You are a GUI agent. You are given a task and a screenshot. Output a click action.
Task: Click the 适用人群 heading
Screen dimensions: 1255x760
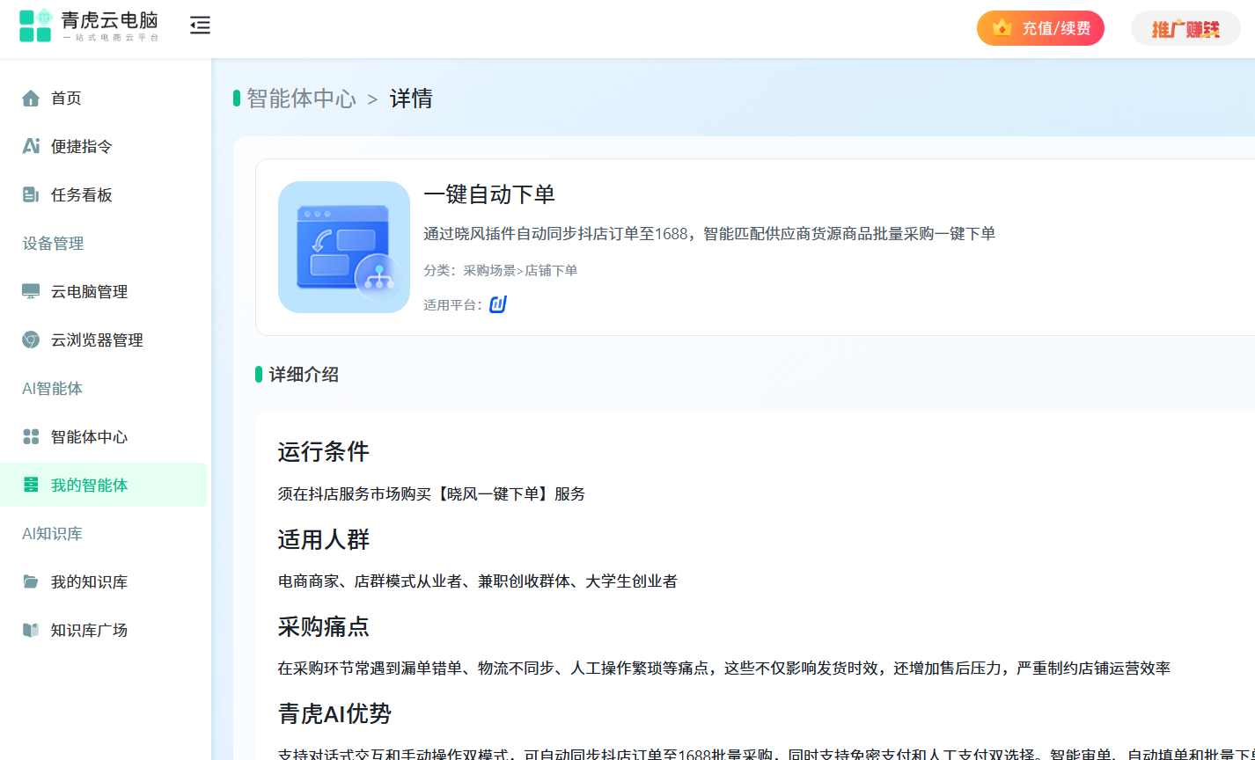pos(324,538)
